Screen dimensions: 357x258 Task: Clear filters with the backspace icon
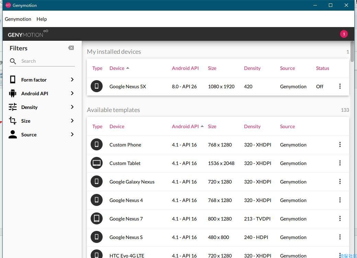[x=71, y=48]
